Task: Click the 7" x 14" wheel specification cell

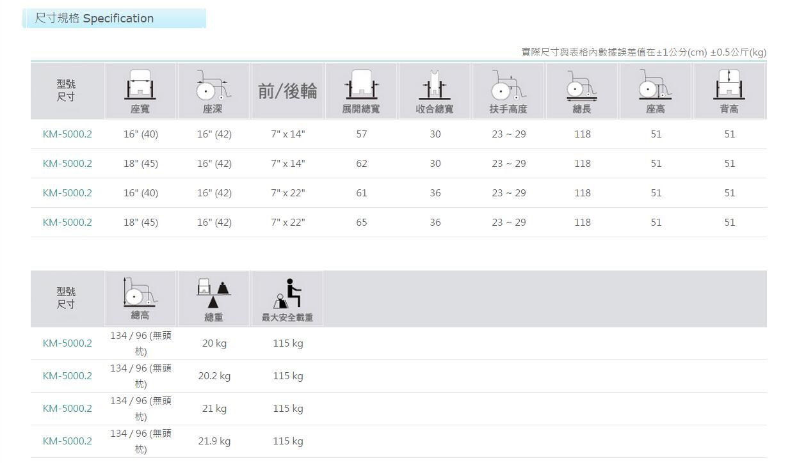Action: (x=287, y=134)
